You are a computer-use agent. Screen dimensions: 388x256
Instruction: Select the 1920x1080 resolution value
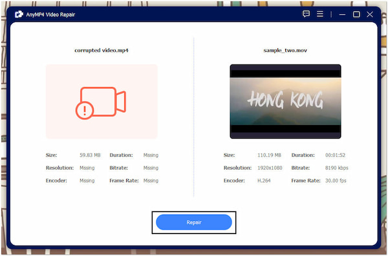pyautogui.click(x=270, y=168)
